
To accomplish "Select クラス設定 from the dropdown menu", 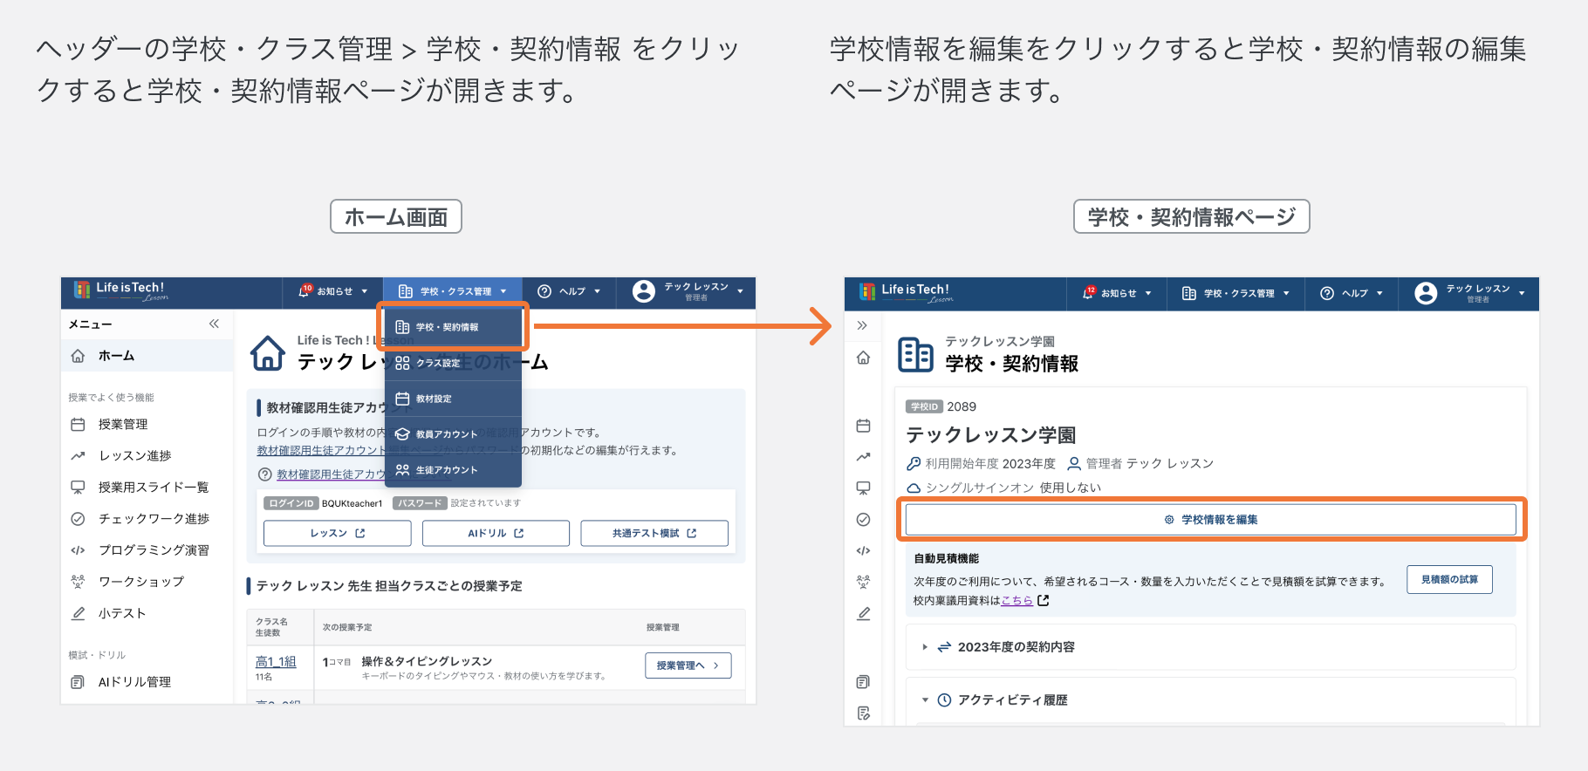I will pos(453,363).
